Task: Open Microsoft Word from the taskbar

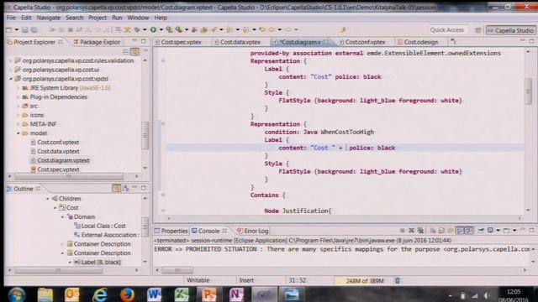Action: pyautogui.click(x=154, y=294)
